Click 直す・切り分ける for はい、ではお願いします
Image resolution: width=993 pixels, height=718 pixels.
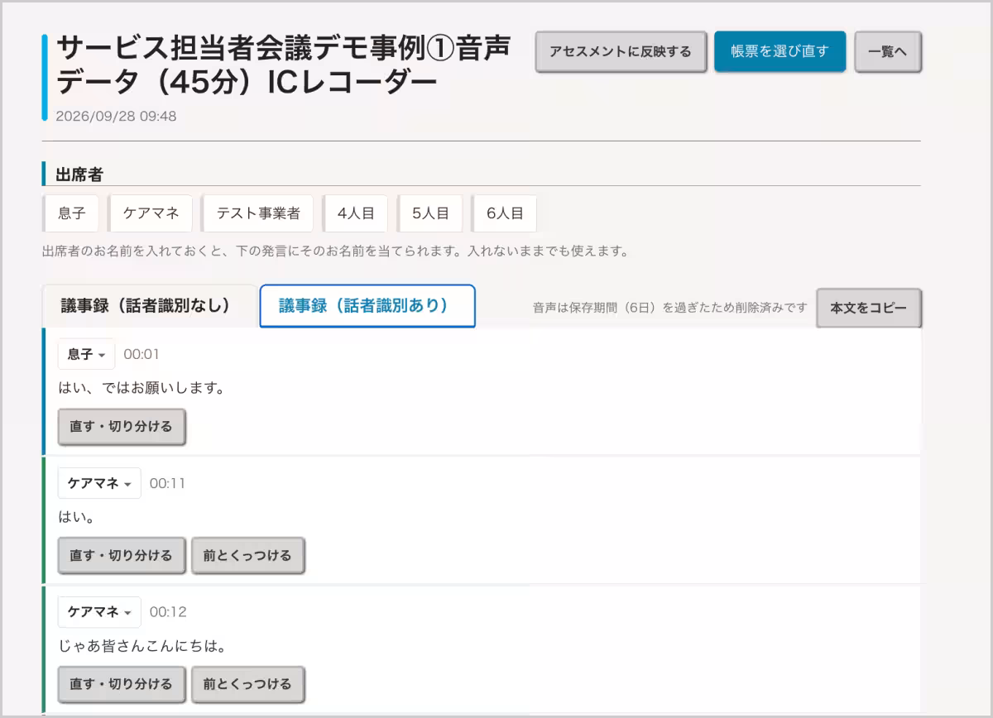121,427
